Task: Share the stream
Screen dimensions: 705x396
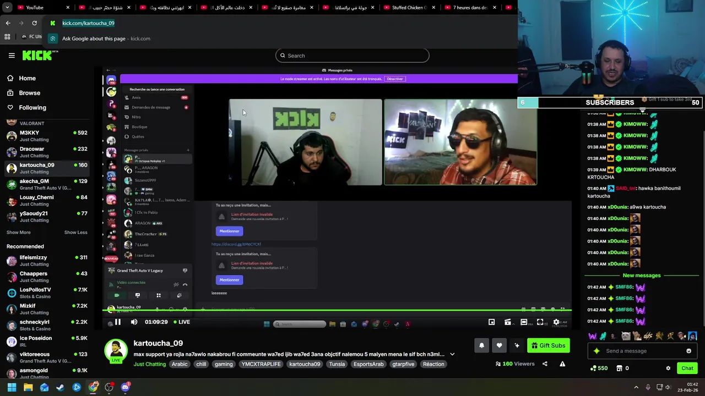Action: (545, 364)
